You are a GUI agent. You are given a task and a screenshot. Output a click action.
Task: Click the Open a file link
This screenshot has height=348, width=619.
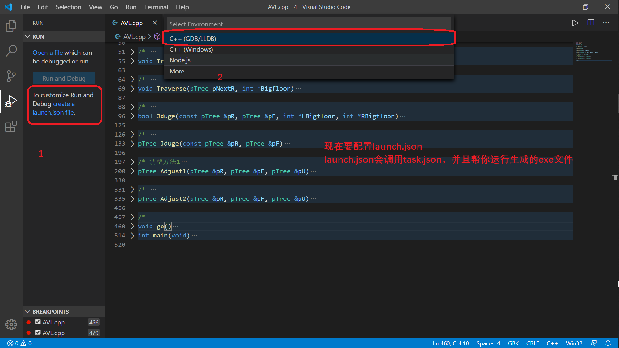(x=48, y=53)
